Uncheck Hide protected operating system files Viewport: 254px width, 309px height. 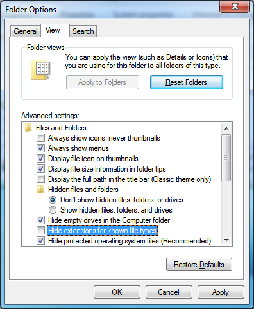click(40, 241)
